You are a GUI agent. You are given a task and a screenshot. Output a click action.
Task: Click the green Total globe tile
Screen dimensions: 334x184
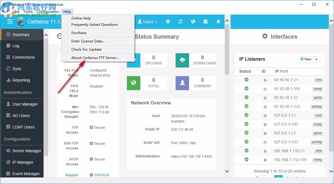point(133,83)
